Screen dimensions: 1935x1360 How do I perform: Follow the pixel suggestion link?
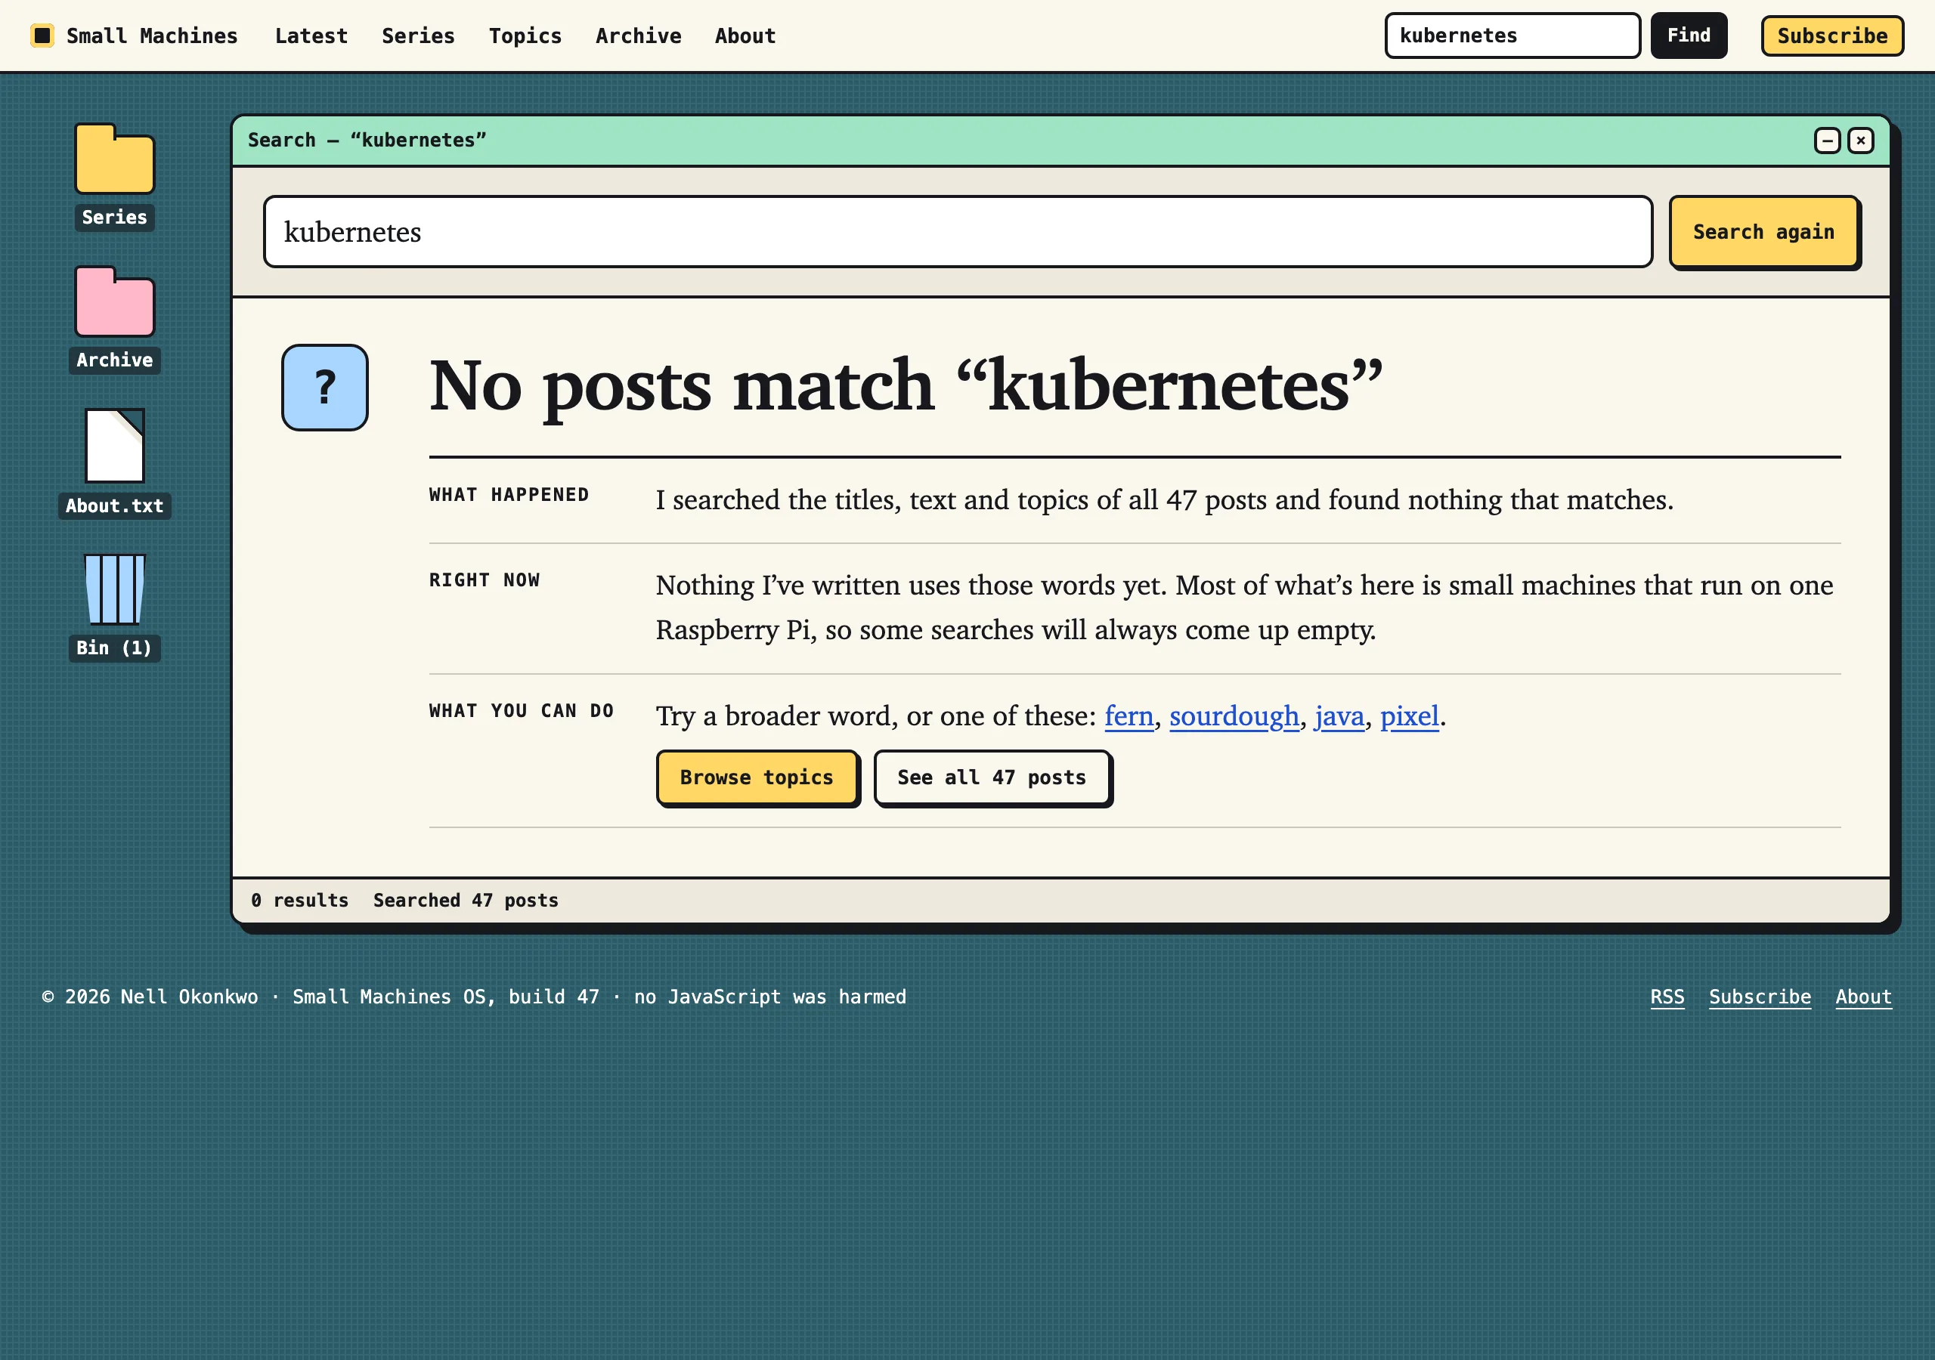1409,716
